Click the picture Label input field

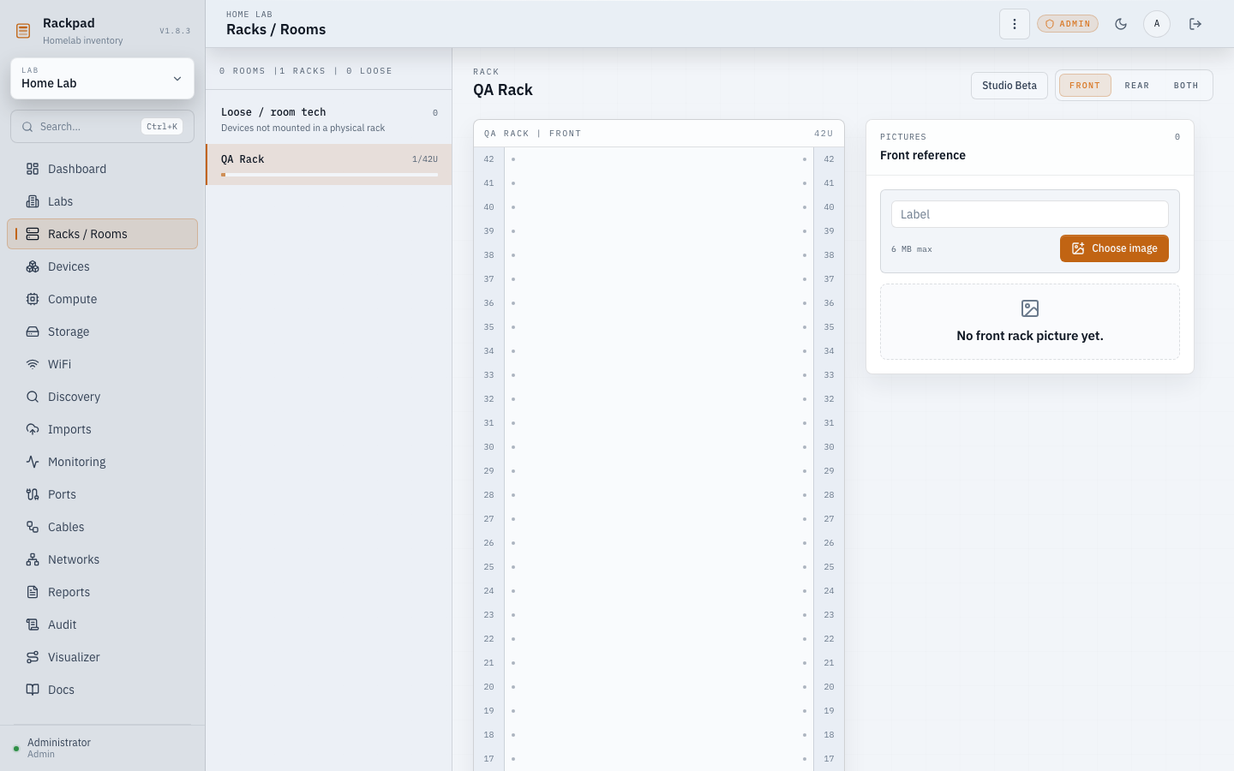[1030, 214]
